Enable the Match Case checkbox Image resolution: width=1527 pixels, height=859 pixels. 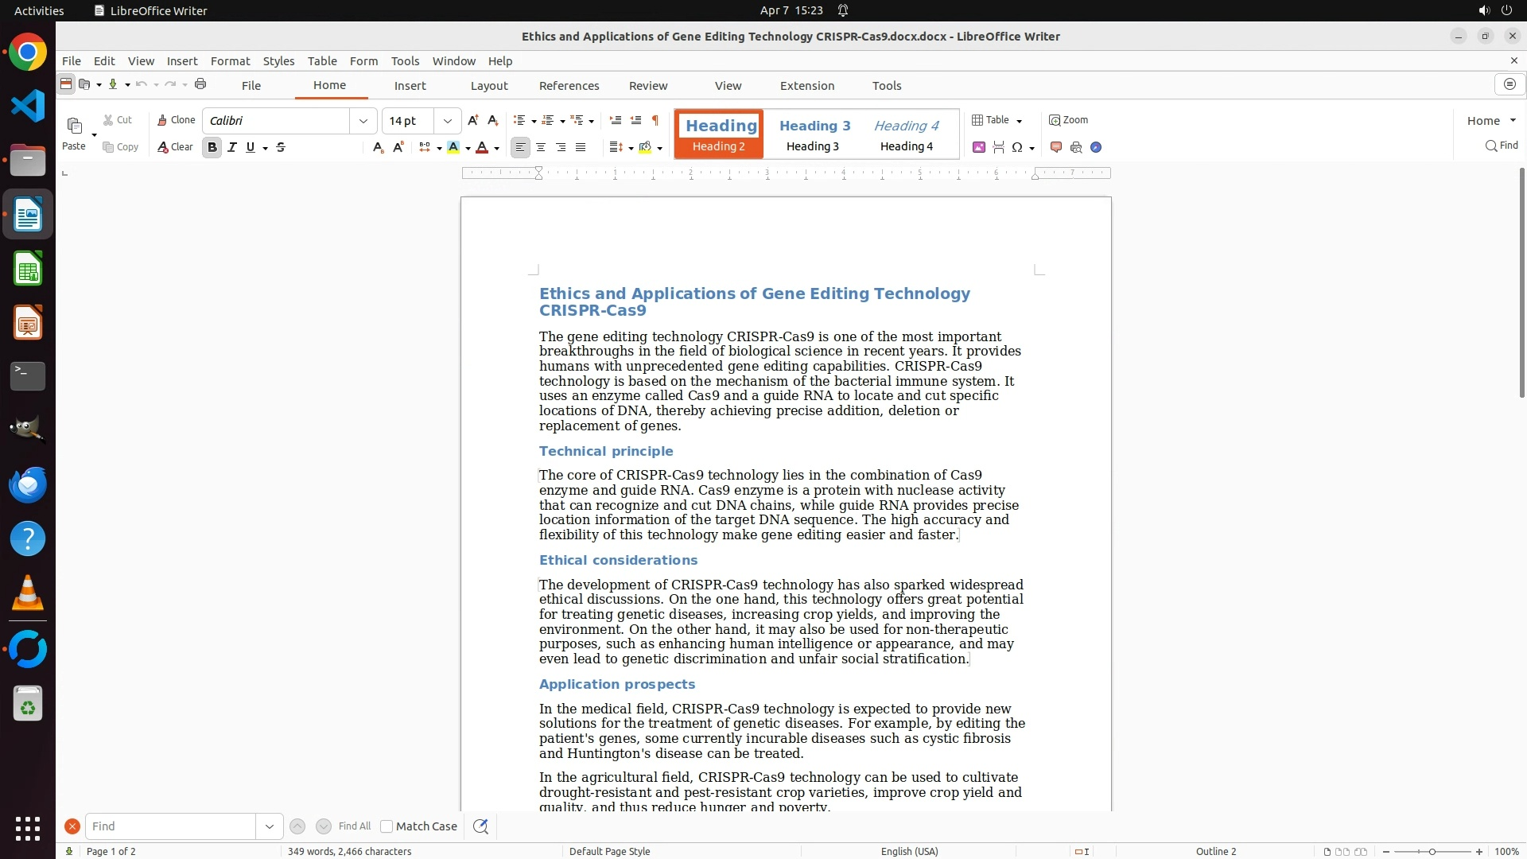(x=387, y=826)
